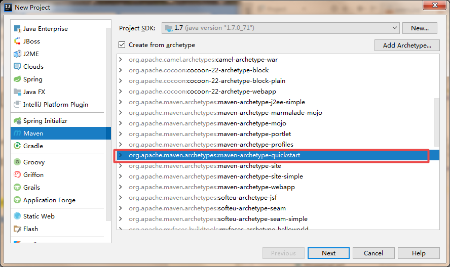This screenshot has width=450, height=267.
Task: Expand the maven-archetype-j2ee-simple node
Action: tap(121, 102)
